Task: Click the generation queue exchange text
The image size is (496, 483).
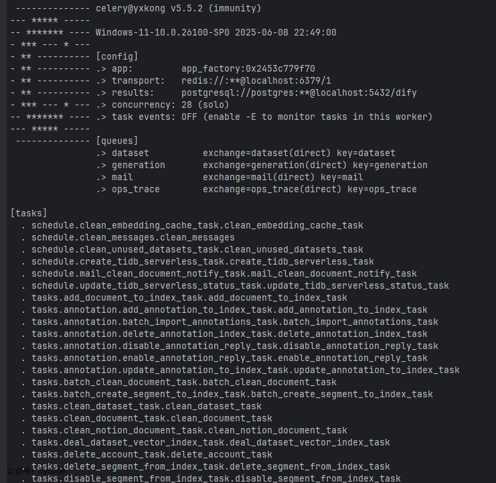Action: [274, 165]
